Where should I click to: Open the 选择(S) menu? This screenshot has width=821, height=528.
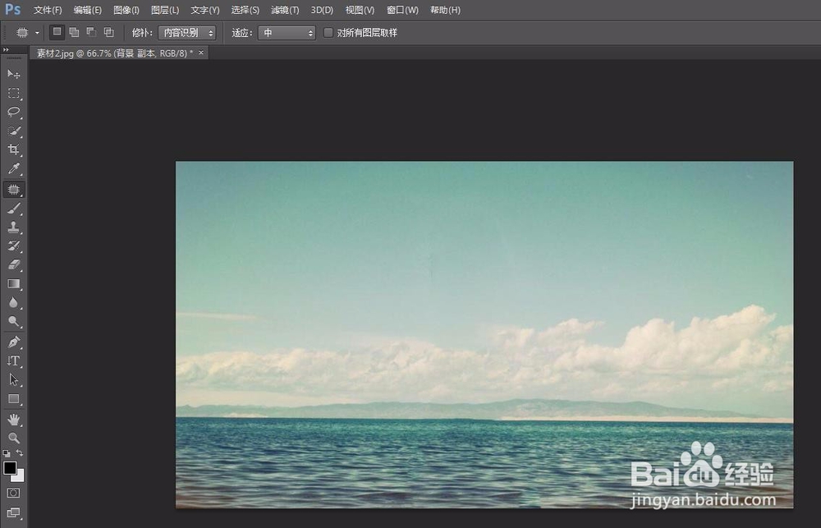coord(245,10)
